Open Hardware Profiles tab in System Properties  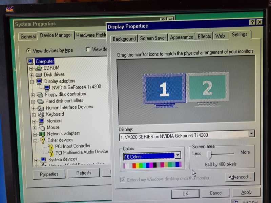click(91, 36)
